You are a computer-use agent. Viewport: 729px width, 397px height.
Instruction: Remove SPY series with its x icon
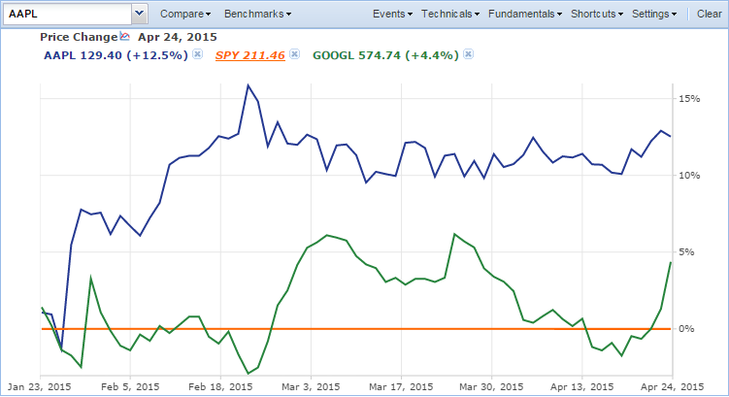point(294,54)
